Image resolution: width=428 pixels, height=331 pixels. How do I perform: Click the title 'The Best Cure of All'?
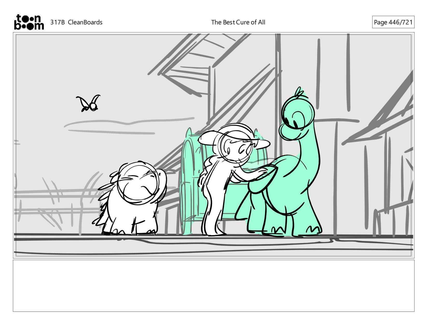pos(238,22)
